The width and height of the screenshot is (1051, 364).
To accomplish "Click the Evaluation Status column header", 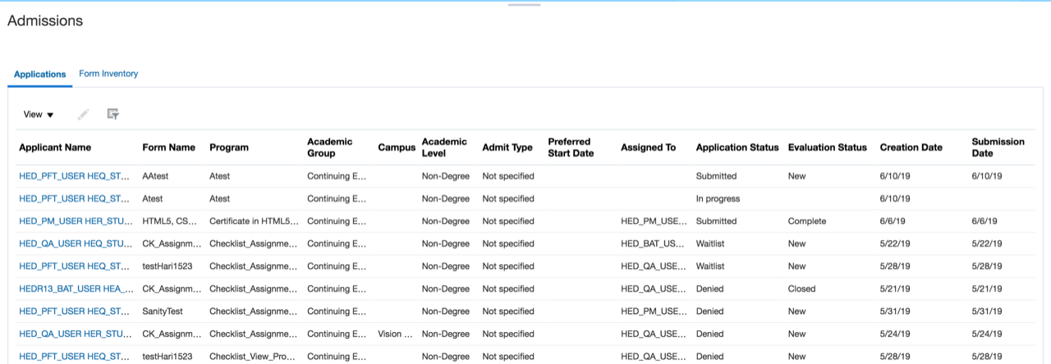I will [827, 148].
